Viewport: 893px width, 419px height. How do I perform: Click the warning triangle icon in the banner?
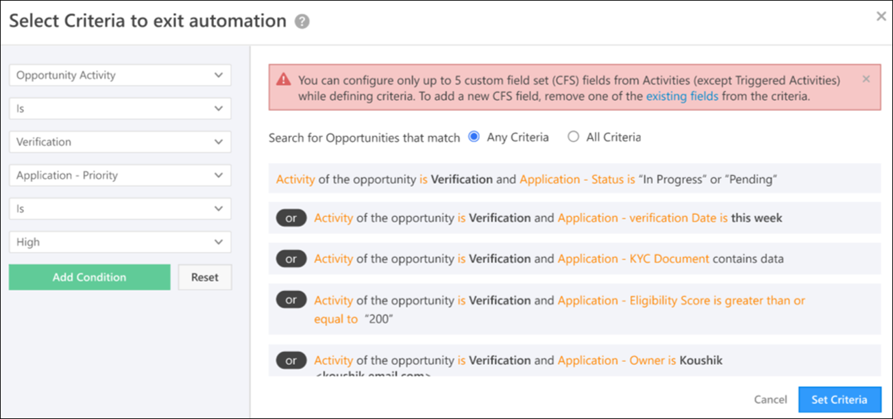tap(284, 80)
